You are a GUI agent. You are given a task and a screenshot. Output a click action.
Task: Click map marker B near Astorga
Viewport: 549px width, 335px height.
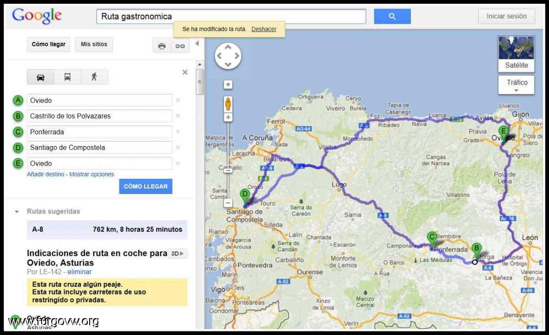pyautogui.click(x=476, y=252)
